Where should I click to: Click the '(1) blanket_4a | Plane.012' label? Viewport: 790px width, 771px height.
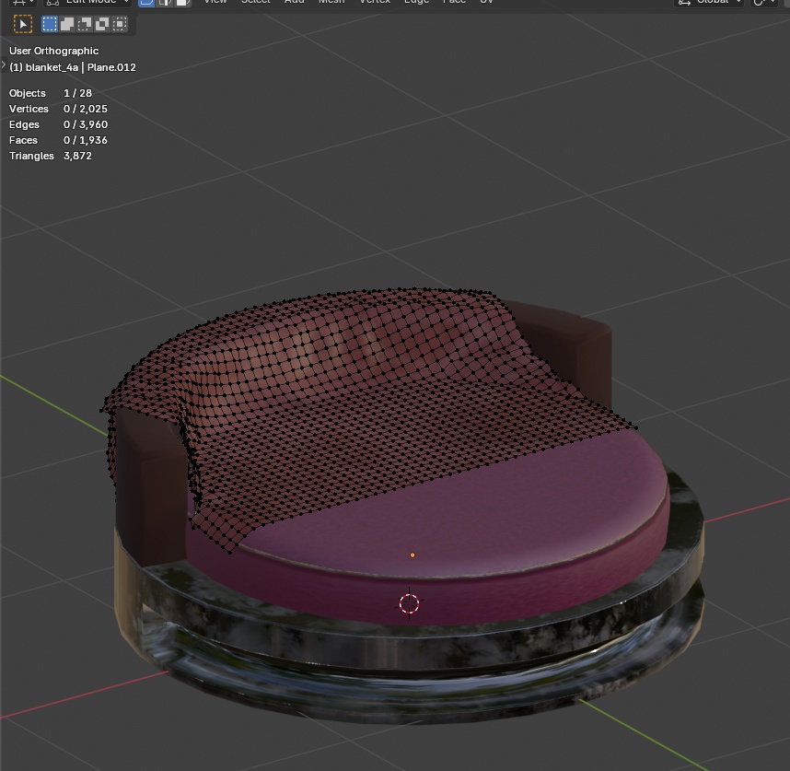73,67
